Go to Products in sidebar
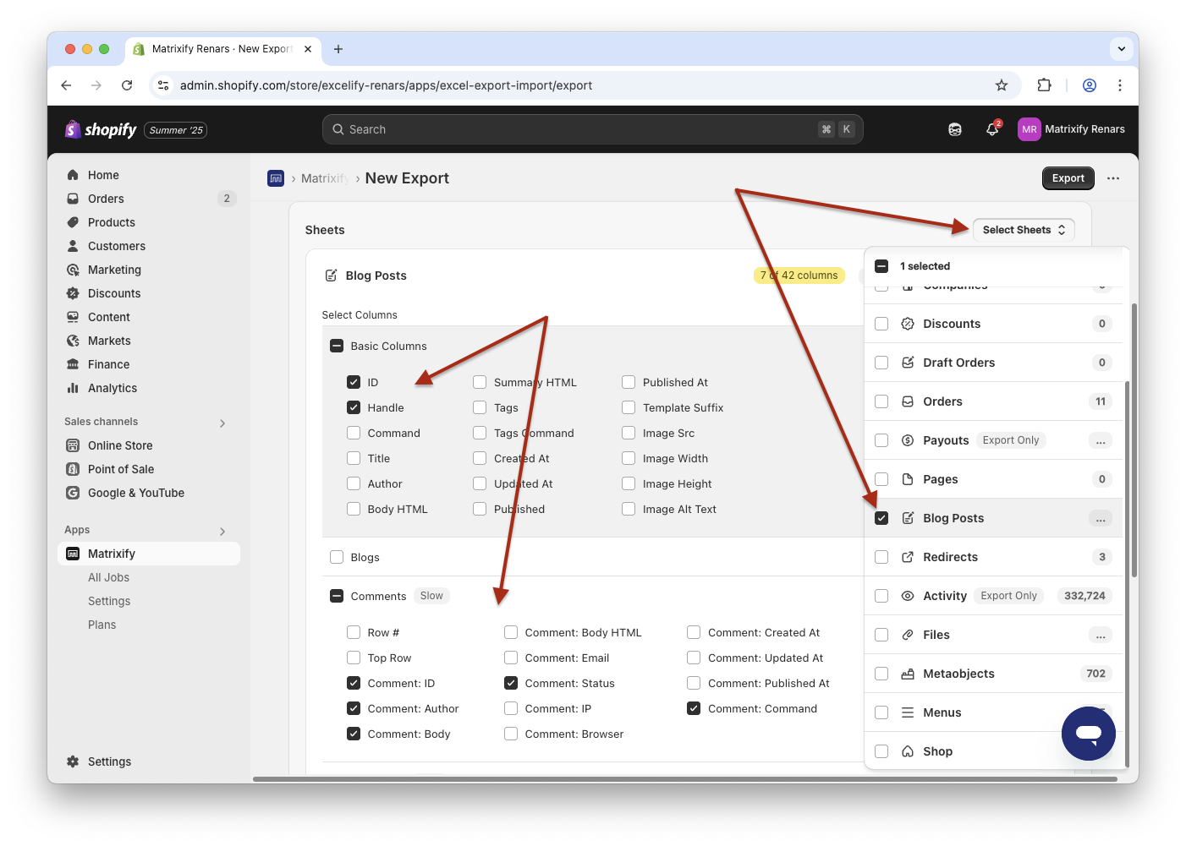The image size is (1186, 846). [x=111, y=222]
